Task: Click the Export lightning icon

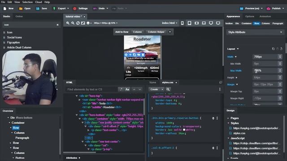Action: point(54,8)
